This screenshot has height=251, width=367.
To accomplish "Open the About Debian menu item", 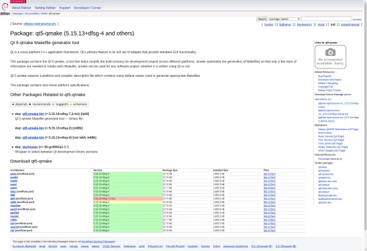I will pyautogui.click(x=21, y=8).
